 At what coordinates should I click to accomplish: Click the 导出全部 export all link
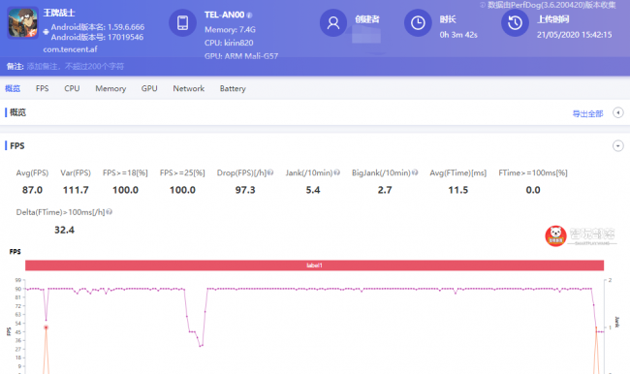587,113
